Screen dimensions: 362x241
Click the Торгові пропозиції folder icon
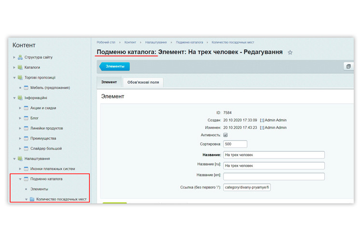(x=20, y=78)
